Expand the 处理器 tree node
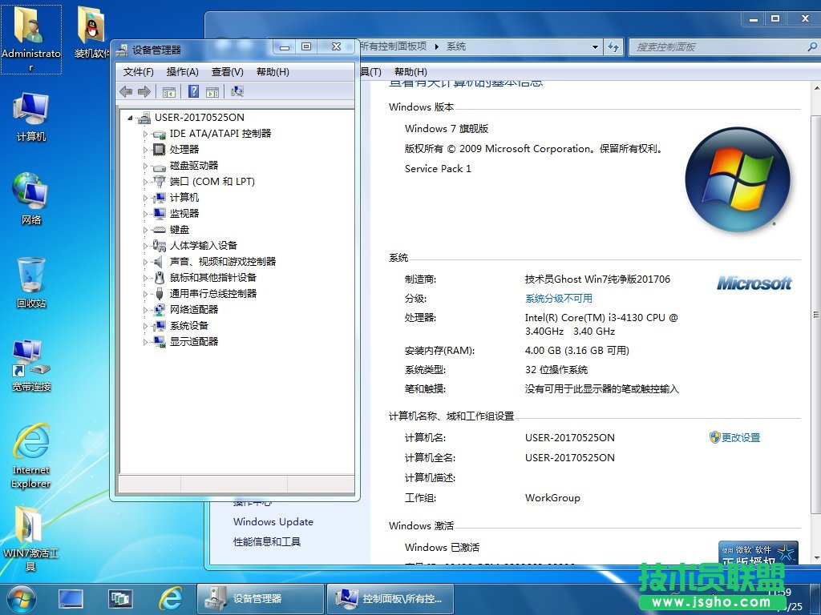The height and width of the screenshot is (615, 821). pyautogui.click(x=146, y=150)
